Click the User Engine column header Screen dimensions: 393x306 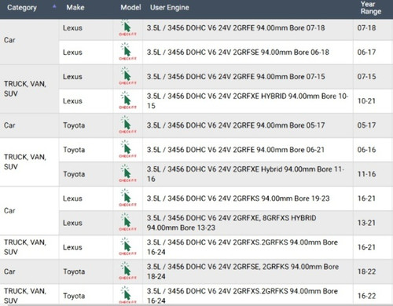(170, 8)
